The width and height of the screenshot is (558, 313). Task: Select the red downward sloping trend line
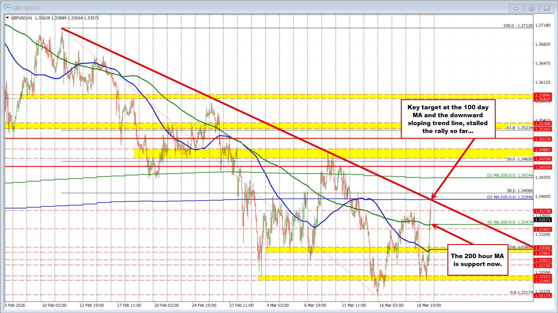click(x=263, y=115)
